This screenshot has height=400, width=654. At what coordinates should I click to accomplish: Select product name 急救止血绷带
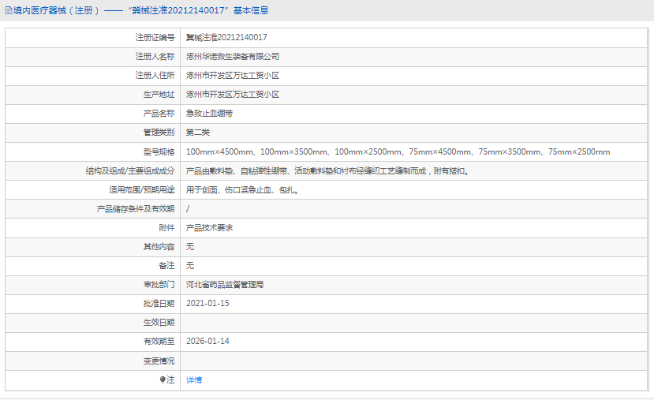tap(209, 114)
